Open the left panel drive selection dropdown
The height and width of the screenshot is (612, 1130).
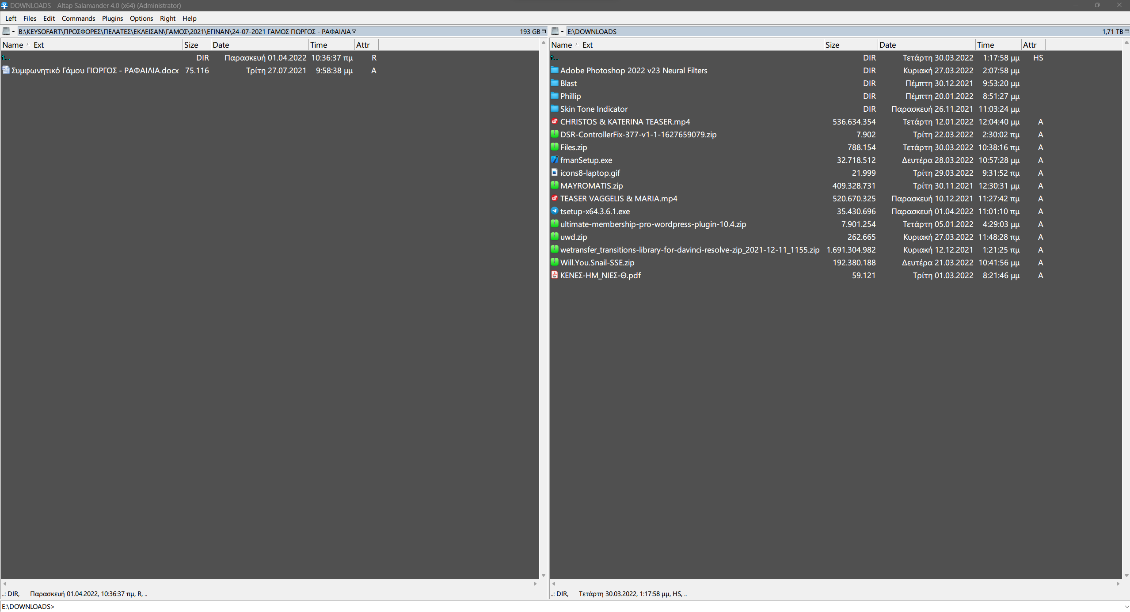pyautogui.click(x=13, y=31)
